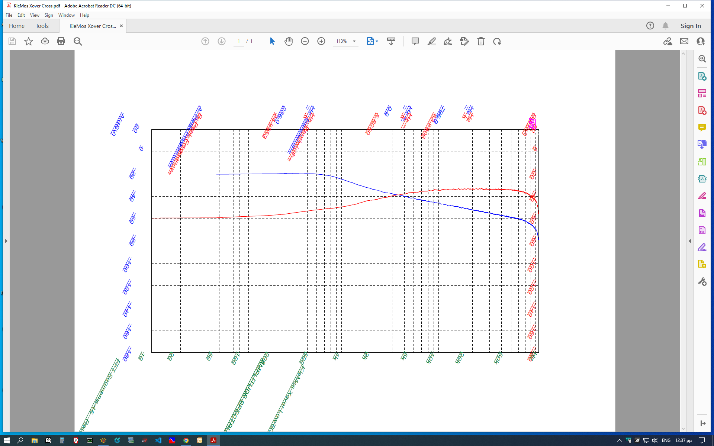The image size is (714, 446).
Task: Open notifications bell
Action: [665, 26]
